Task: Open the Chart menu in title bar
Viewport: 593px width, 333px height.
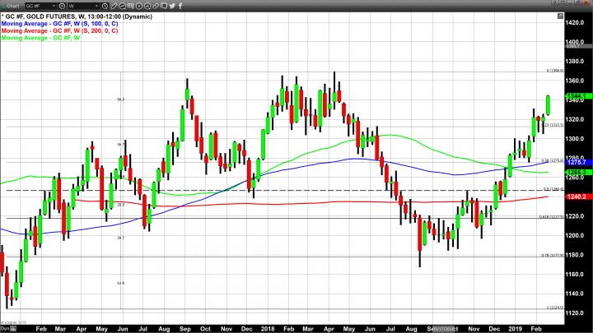Action: pyautogui.click(x=12, y=6)
